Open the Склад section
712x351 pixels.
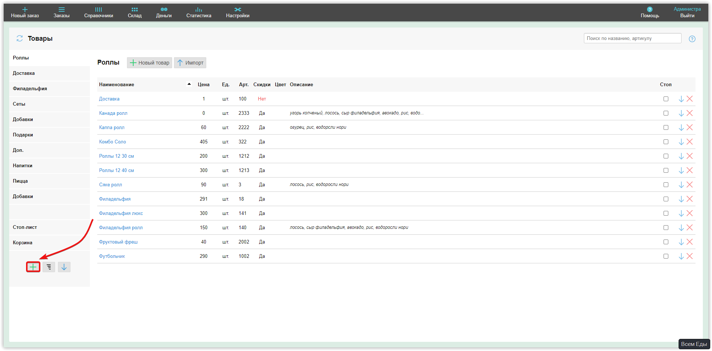(x=135, y=12)
